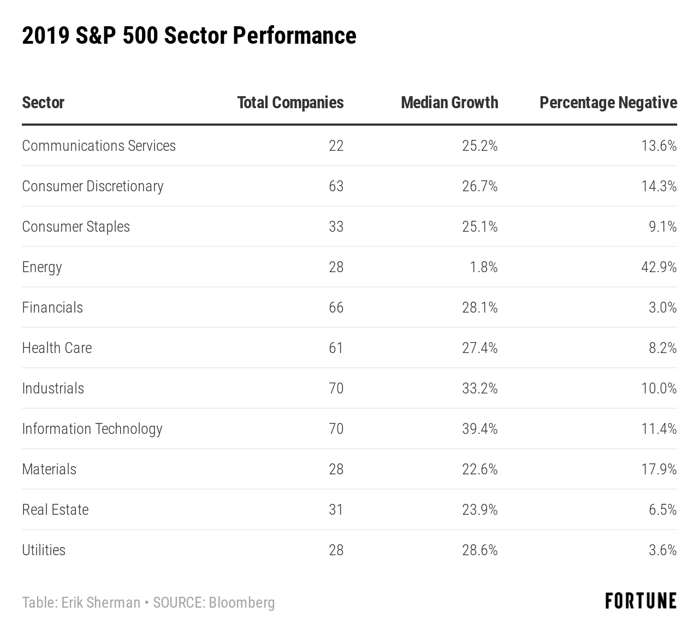Click Energy's 42.9% negative value
699x635 pixels.
pos(659,267)
